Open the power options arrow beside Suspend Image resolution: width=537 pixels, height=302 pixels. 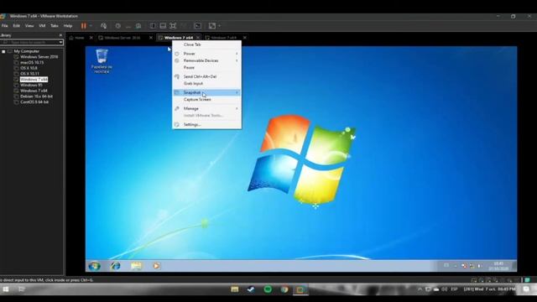click(x=91, y=26)
